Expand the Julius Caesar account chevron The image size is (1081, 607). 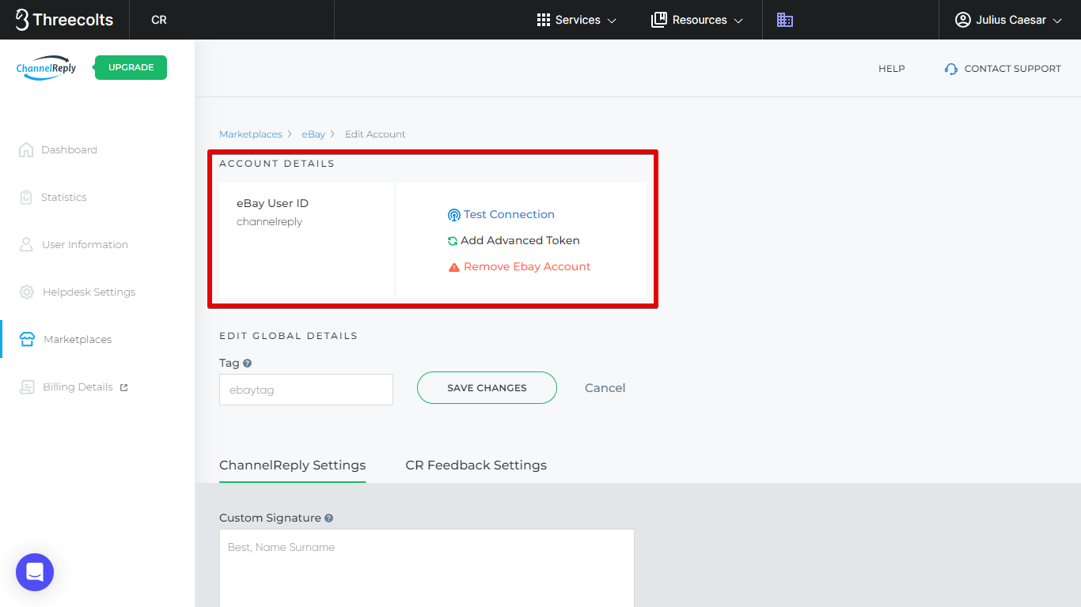[1057, 21]
